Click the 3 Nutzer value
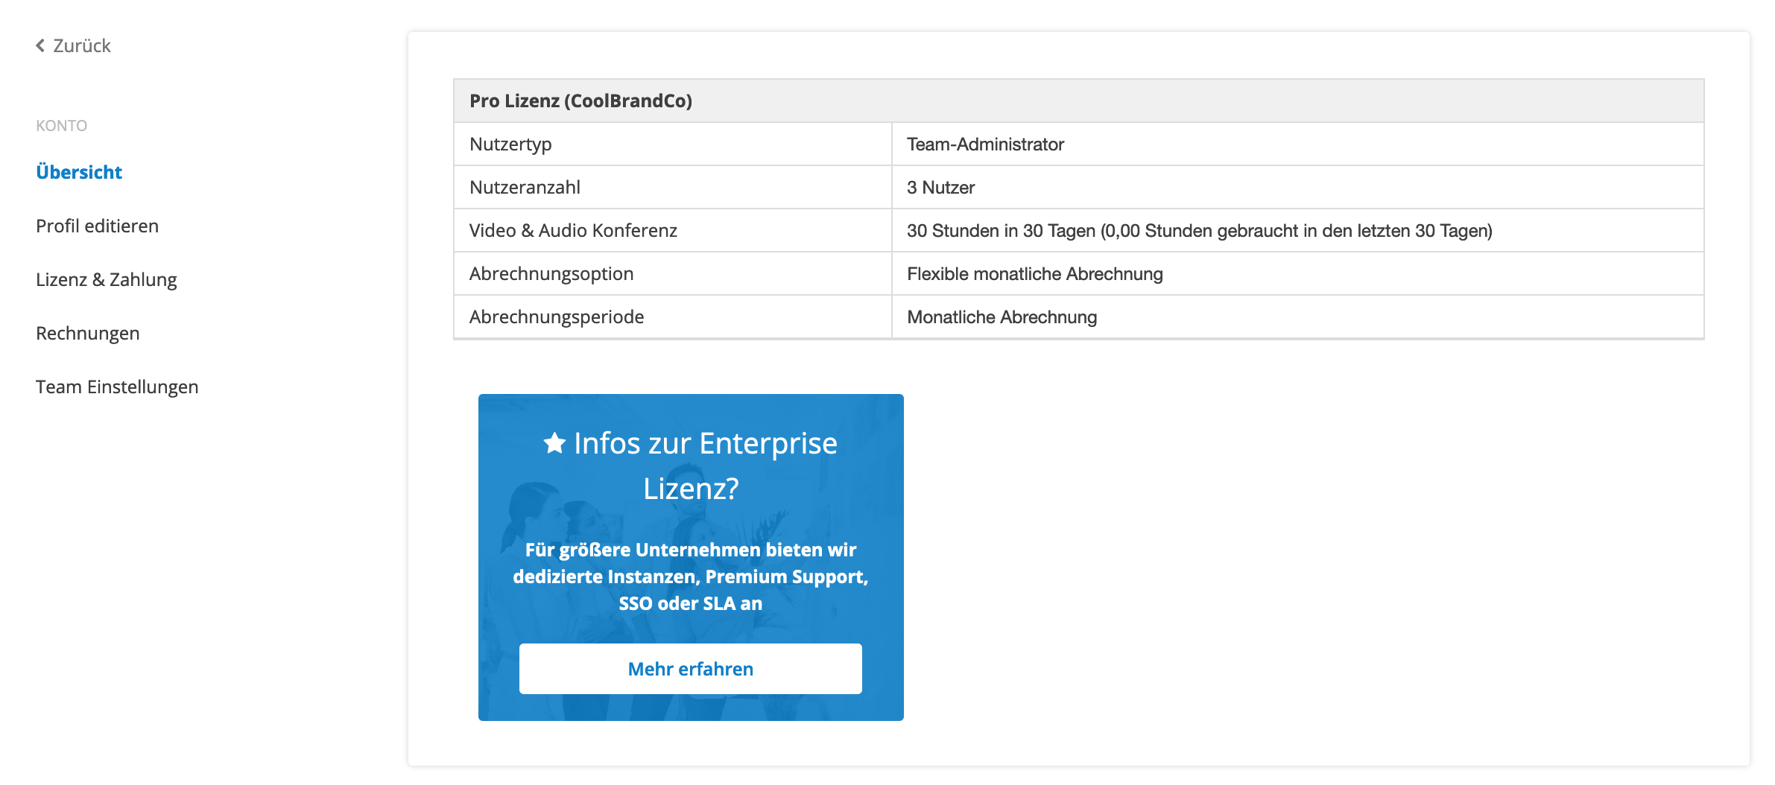 940,187
